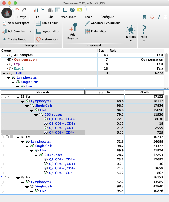The height and width of the screenshot is (202, 169).
Task: Click the samples pane vertical scrollbar
Action: [166, 108]
